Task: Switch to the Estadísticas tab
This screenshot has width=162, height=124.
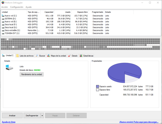Action: click(86, 56)
